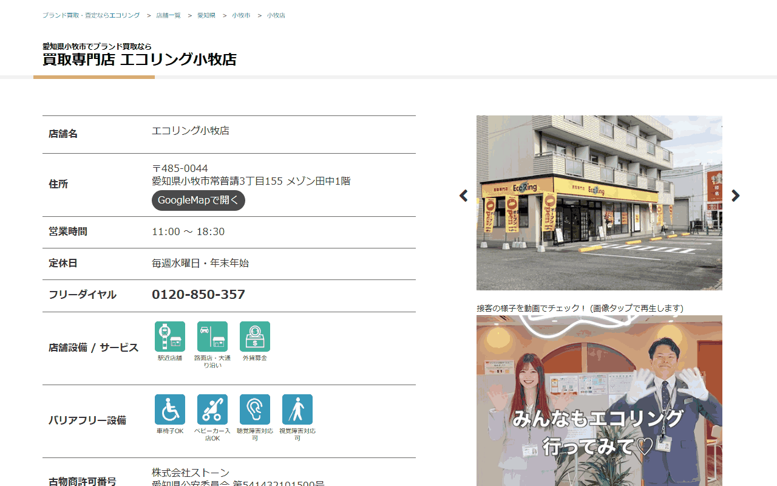Click the 車椅子OK wheelchair icon
This screenshot has height=486, width=777.
(x=170, y=409)
